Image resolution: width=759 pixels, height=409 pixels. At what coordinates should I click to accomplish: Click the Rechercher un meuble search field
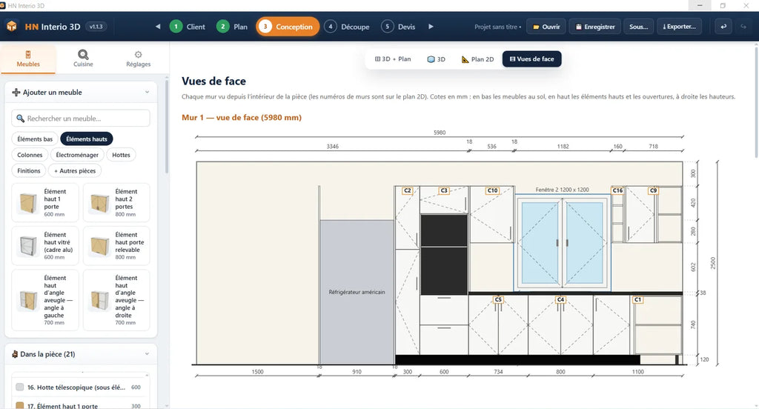81,118
